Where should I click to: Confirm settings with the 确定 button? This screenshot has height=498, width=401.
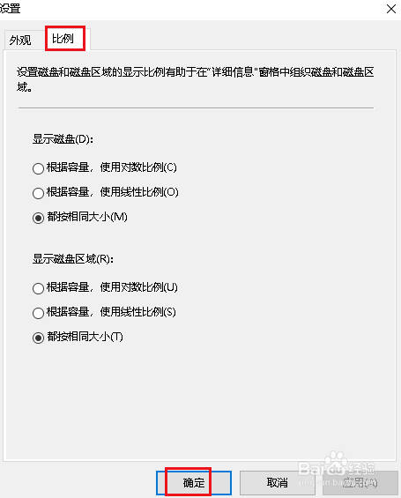(194, 483)
